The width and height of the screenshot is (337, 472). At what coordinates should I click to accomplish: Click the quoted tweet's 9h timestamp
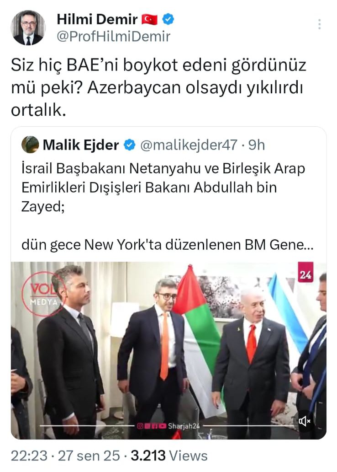(x=257, y=145)
